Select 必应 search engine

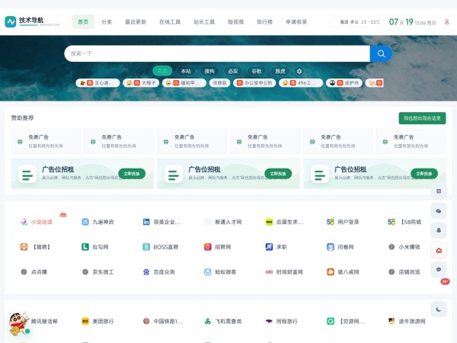[x=233, y=71]
